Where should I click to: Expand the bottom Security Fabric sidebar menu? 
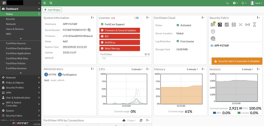click(x=21, y=116)
